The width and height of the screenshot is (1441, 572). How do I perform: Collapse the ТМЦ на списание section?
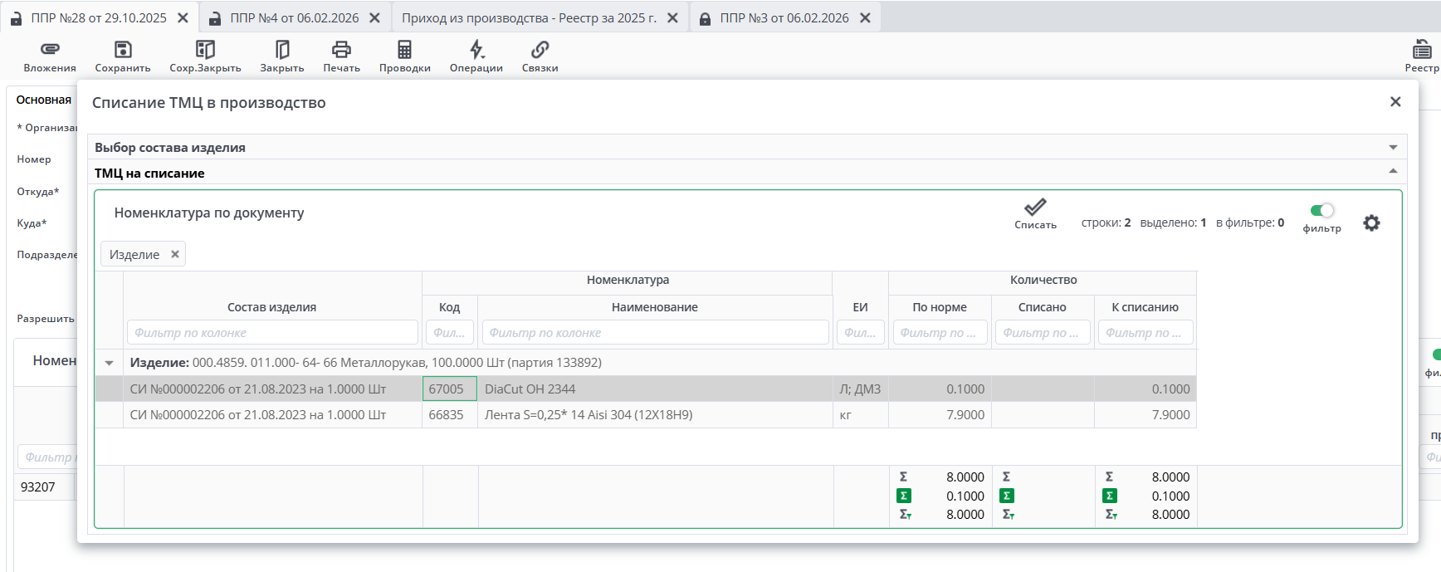[x=1393, y=172]
